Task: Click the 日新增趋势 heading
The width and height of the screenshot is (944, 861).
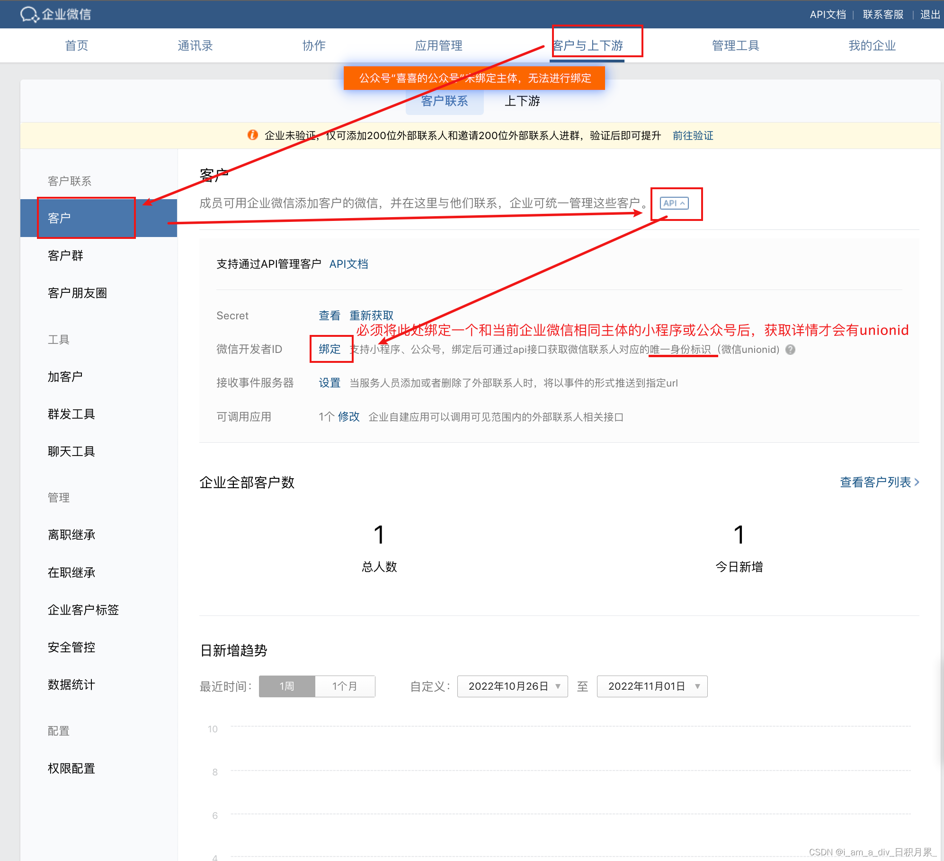Action: click(234, 650)
